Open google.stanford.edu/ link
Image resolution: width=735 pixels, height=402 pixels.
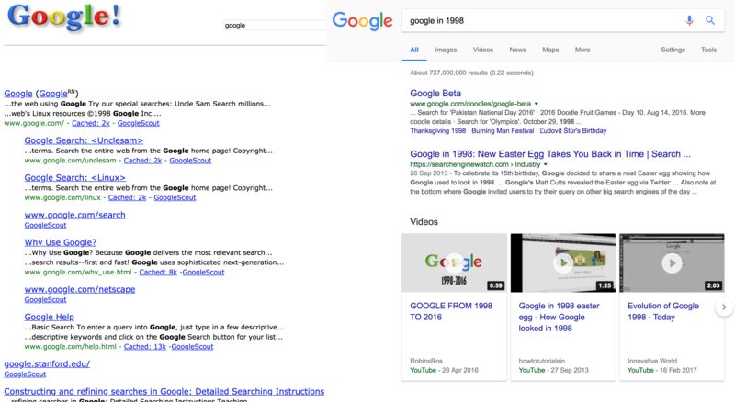click(x=47, y=364)
